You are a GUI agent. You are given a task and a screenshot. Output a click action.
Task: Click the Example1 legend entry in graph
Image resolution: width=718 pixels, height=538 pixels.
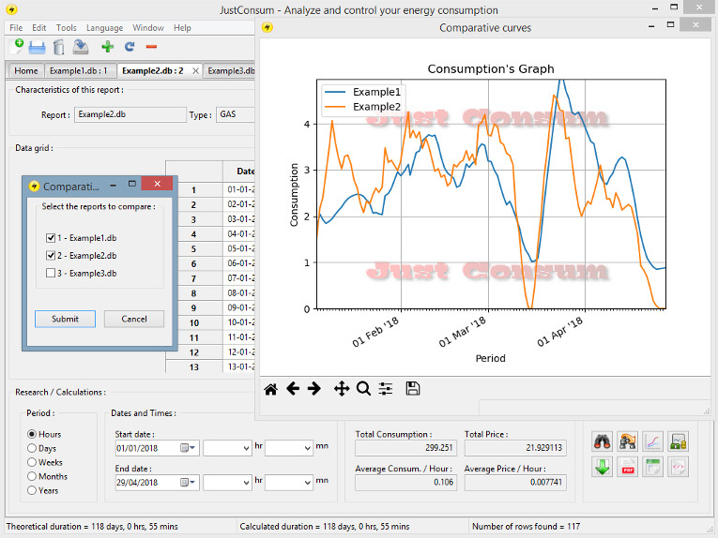(362, 92)
